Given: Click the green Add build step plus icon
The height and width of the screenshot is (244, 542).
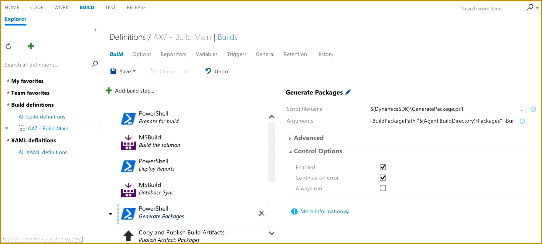Looking at the screenshot, I should tap(108, 91).
